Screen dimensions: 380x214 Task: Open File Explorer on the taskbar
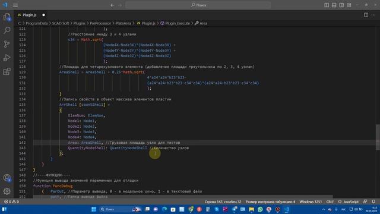[x=251, y=209]
